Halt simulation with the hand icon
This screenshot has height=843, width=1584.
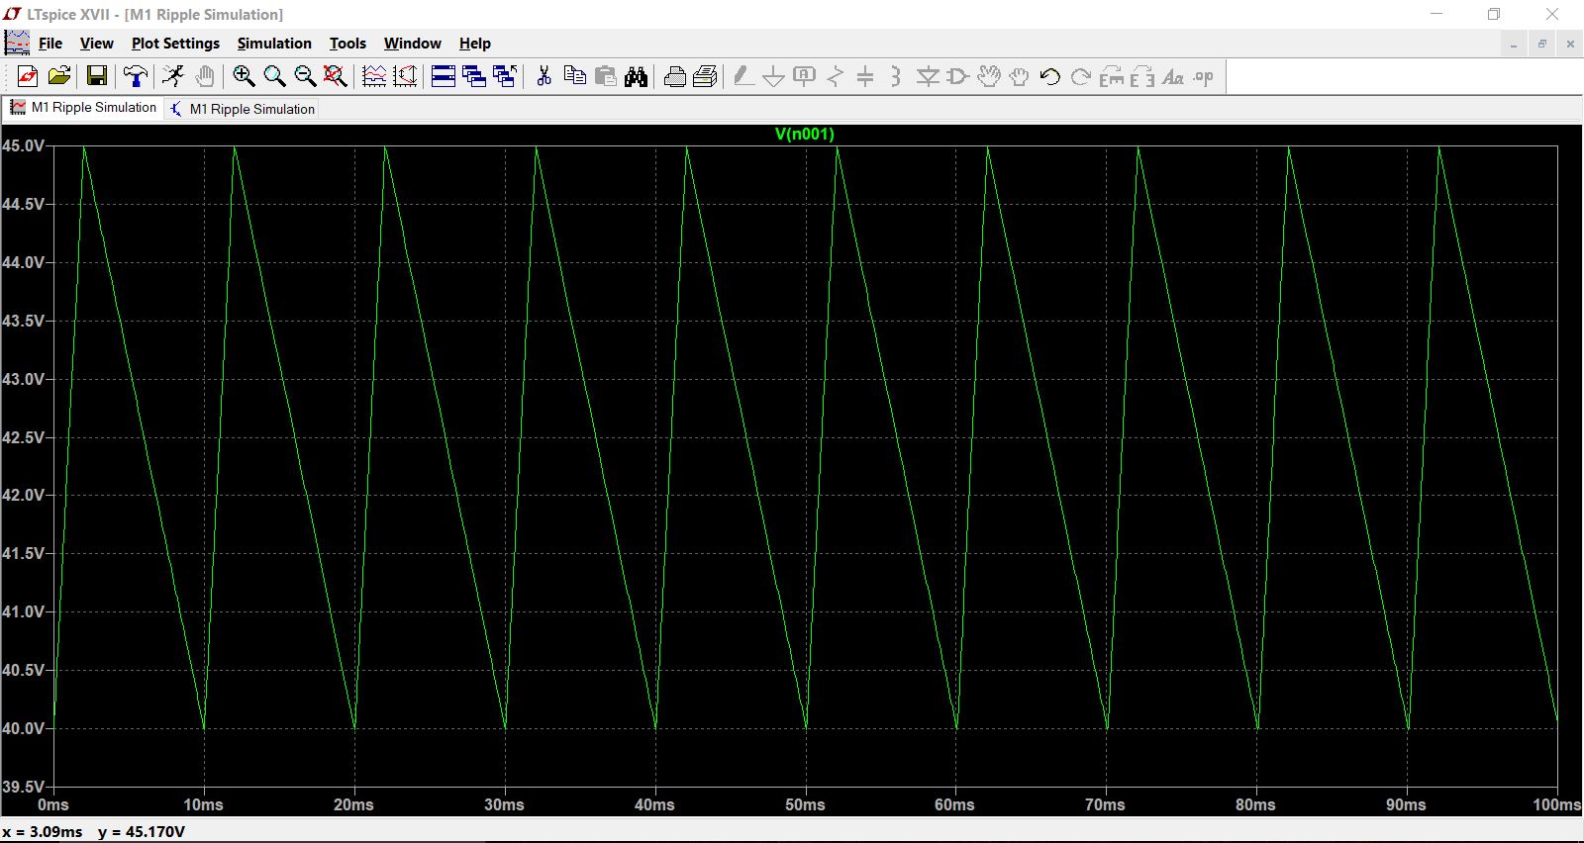[205, 76]
